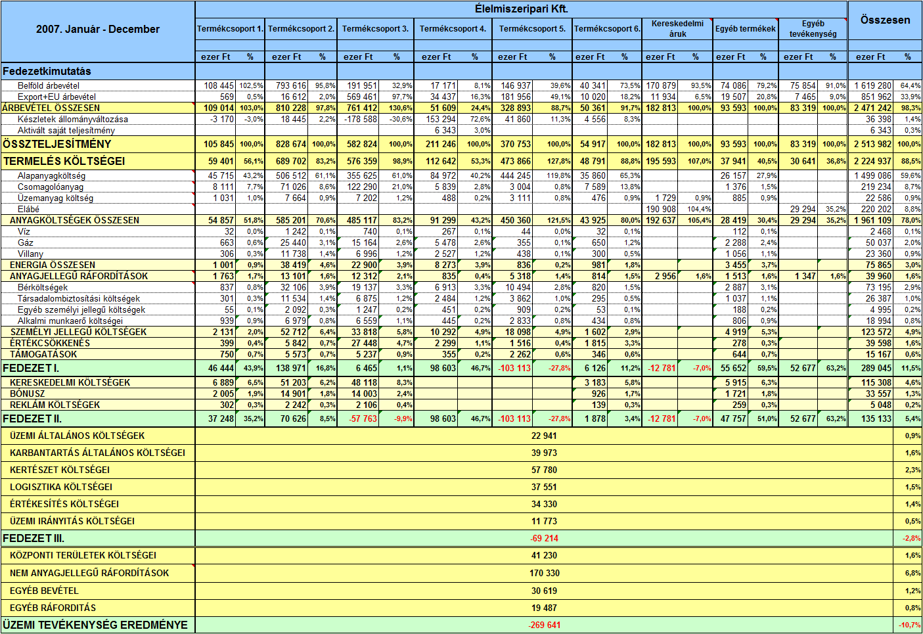Click the '2007. Január - December' header cell
The width and height of the screenshot is (923, 634).
[x=98, y=30]
